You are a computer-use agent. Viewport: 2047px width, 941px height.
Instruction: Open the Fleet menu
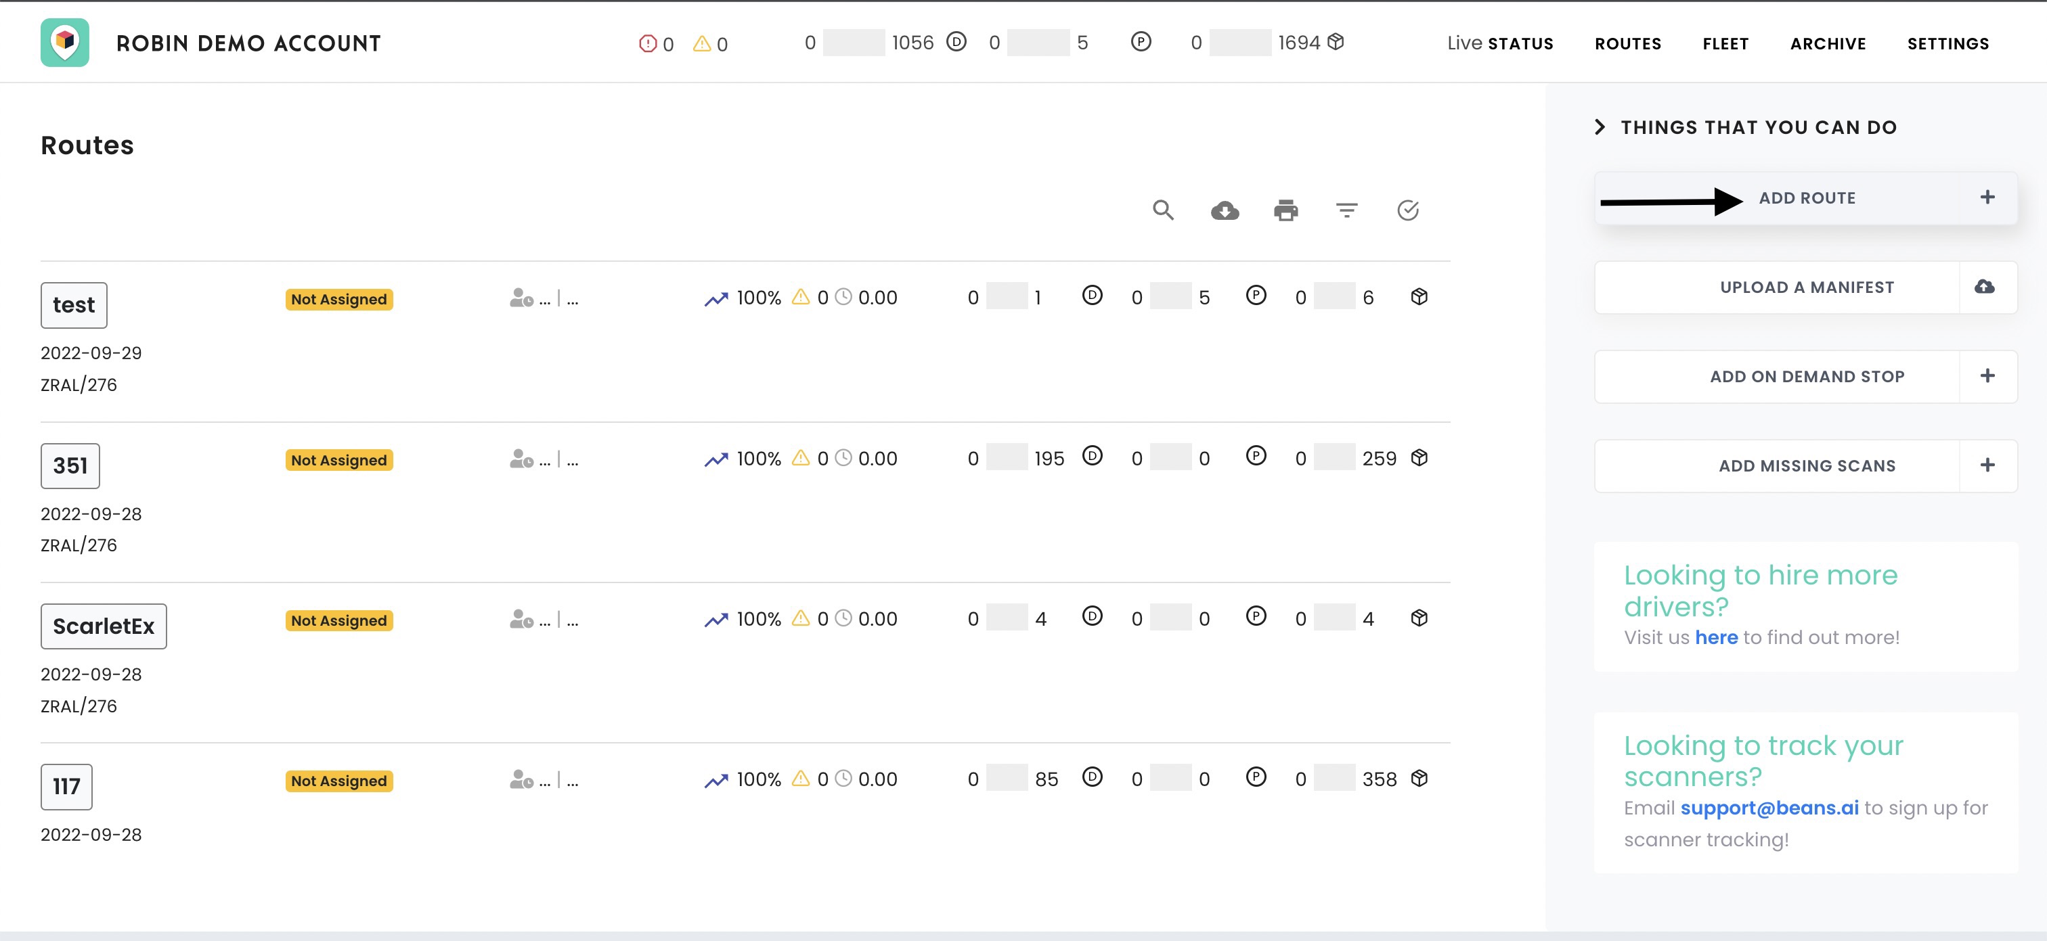[x=1725, y=44]
